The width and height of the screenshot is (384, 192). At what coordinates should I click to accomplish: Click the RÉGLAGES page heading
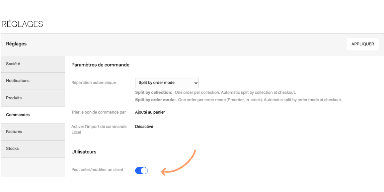pos(22,24)
